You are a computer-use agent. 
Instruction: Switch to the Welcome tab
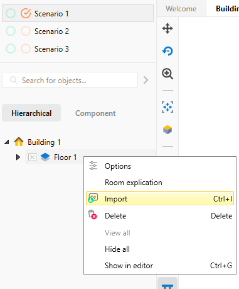coord(181,9)
